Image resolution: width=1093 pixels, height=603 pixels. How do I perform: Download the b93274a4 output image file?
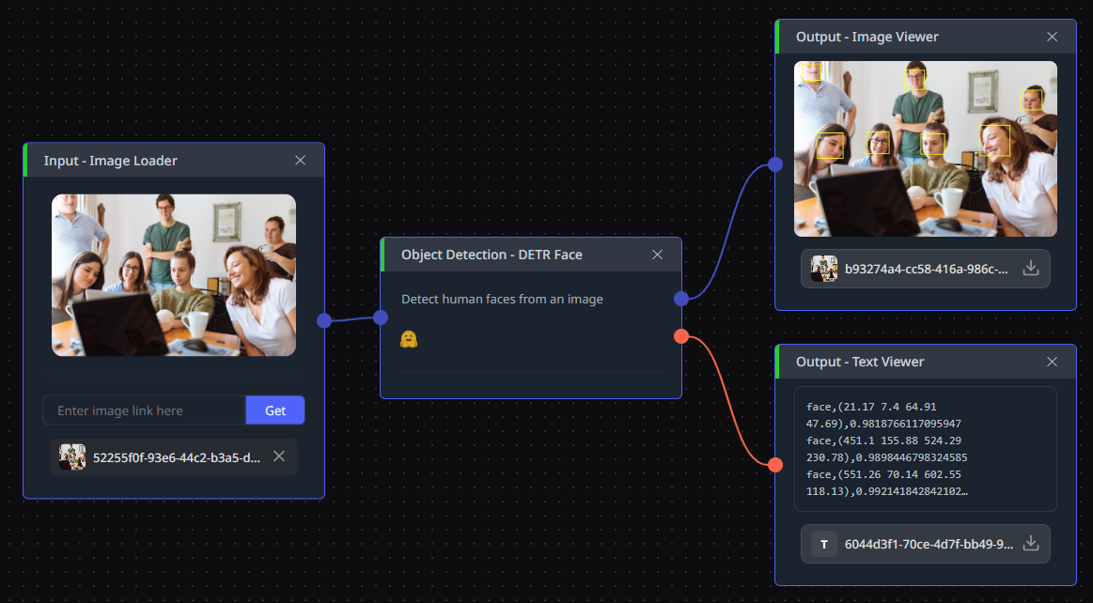[1030, 269]
